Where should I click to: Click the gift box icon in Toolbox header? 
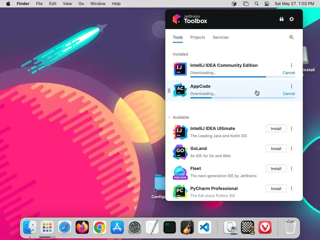(x=282, y=19)
